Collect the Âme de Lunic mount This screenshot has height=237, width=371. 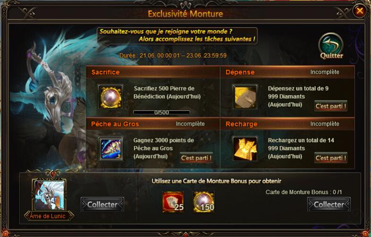click(x=103, y=204)
